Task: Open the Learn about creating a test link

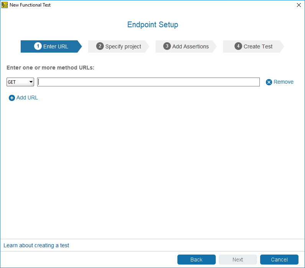Action: tap(36, 245)
